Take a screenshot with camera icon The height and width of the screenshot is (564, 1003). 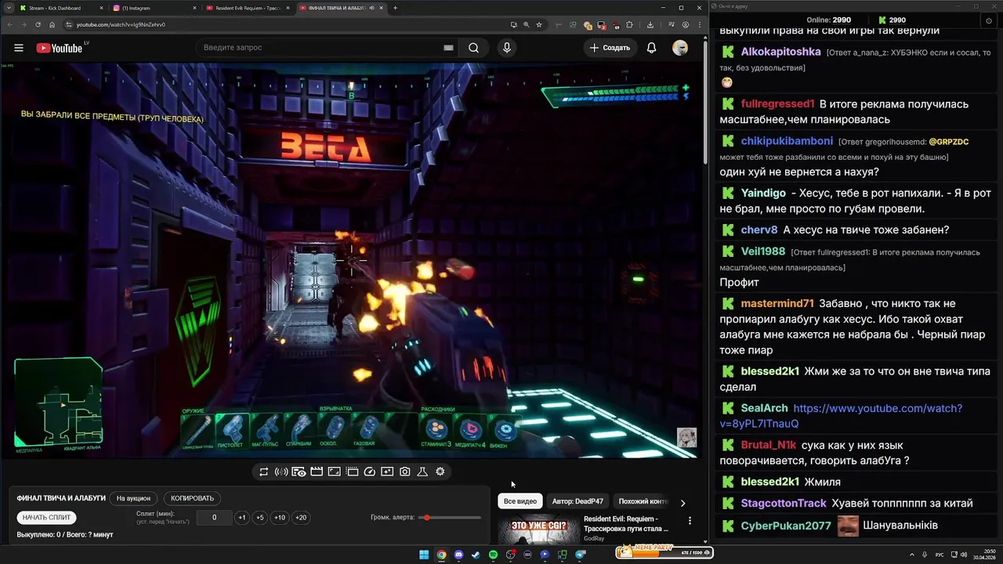pyautogui.click(x=404, y=472)
